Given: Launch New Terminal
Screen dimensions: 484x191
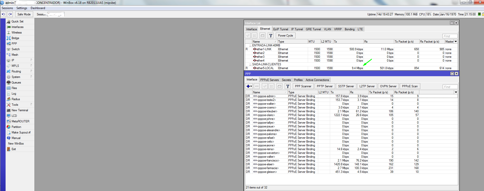Looking at the screenshot, I should [x=20, y=110].
